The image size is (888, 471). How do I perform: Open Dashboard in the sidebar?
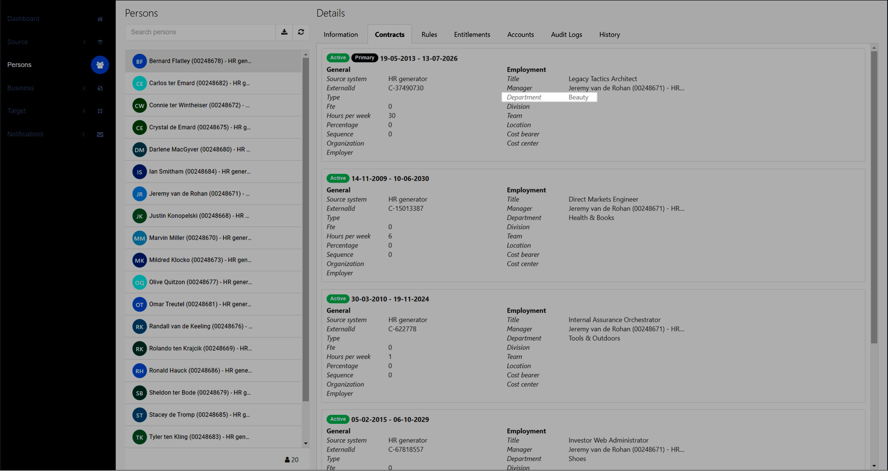pos(23,19)
